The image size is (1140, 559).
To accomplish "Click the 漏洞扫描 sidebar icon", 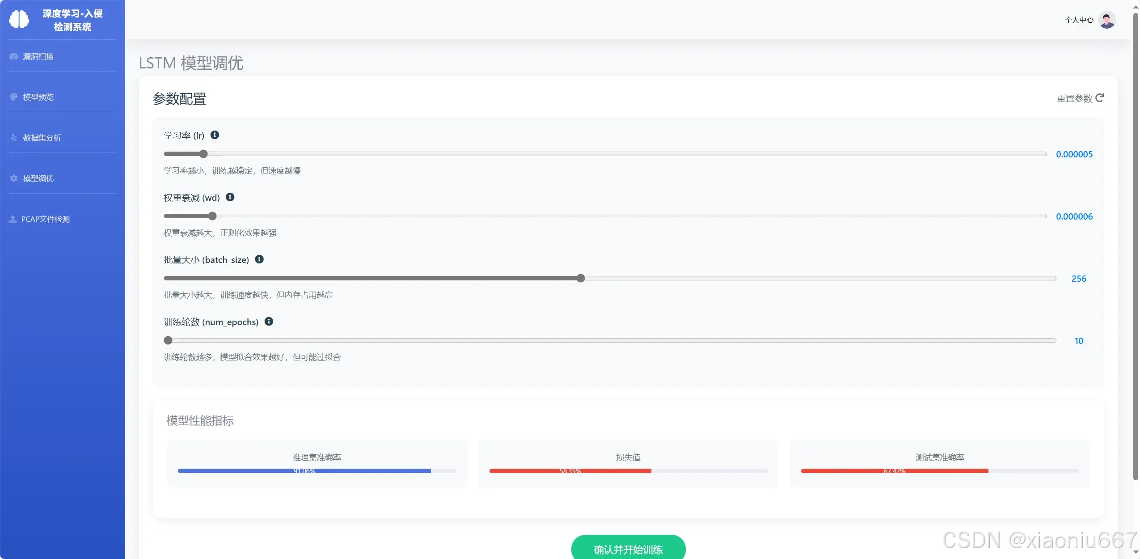I will click(14, 56).
